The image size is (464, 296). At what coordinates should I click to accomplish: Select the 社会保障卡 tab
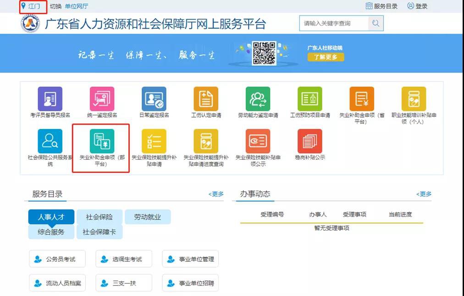pyautogui.click(x=99, y=231)
